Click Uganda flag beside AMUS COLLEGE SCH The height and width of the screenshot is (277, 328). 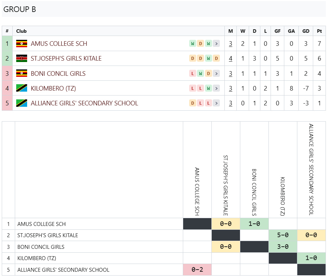tap(21, 43)
